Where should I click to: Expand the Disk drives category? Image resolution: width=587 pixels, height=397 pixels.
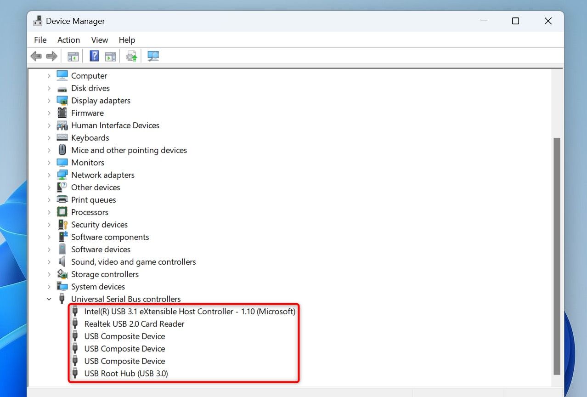(49, 88)
